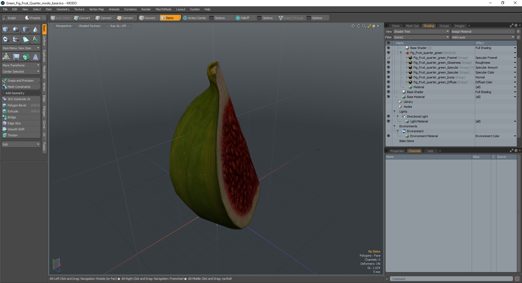Toggle visibility of Environment Material
Screen dimensions: 522x283
pyautogui.click(x=388, y=136)
